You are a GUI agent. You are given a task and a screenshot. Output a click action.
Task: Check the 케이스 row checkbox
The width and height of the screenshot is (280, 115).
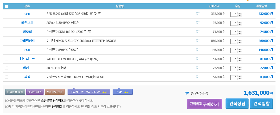(7, 68)
